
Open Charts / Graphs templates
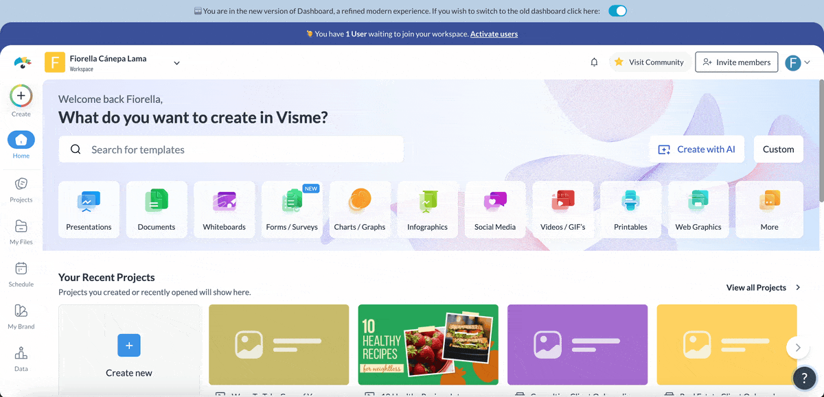pyautogui.click(x=360, y=209)
